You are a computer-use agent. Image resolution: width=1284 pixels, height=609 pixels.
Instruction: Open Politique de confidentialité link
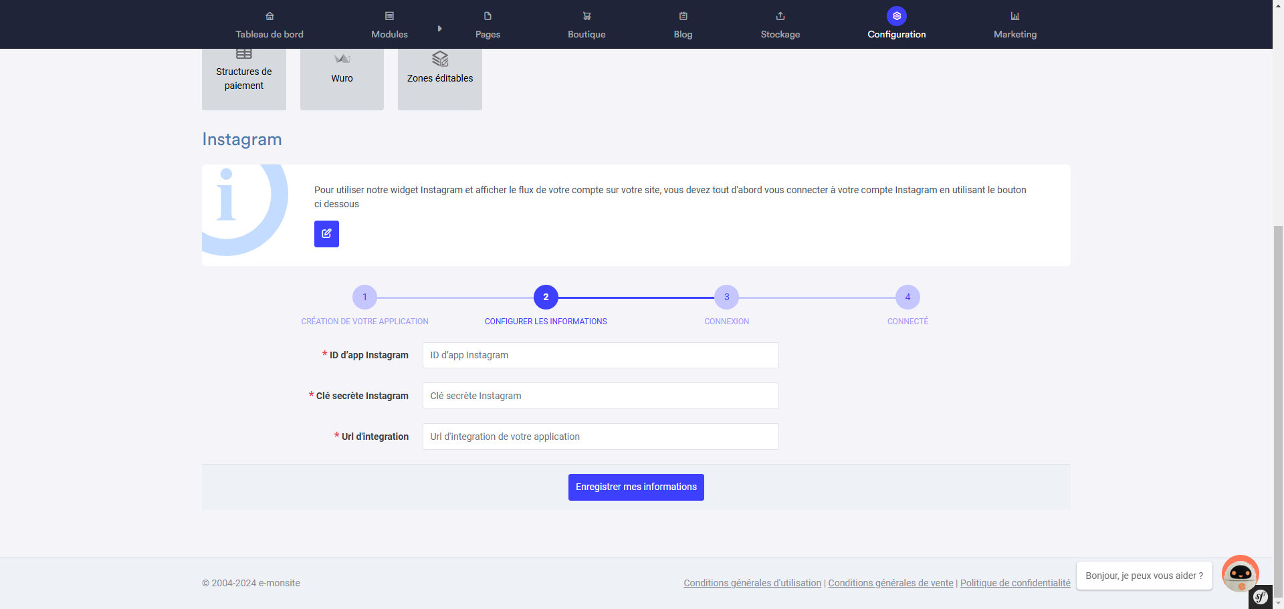(1015, 583)
